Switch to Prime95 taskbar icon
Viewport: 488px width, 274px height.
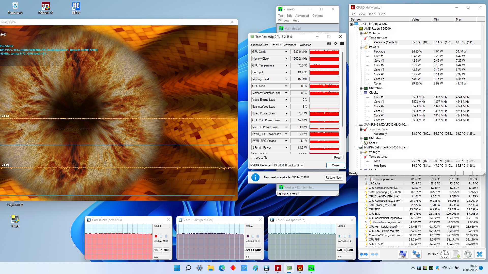(x=311, y=268)
